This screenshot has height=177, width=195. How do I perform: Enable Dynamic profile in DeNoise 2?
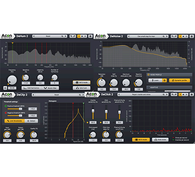tap(179, 80)
